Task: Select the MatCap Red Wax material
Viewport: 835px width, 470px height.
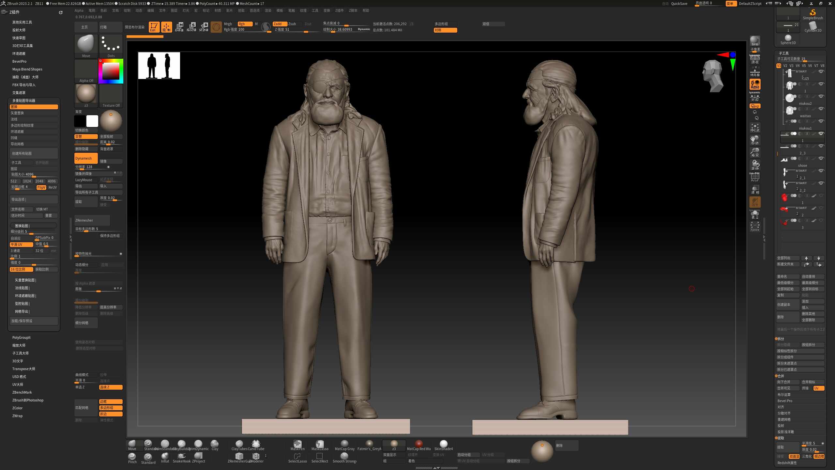Action: 419,444
